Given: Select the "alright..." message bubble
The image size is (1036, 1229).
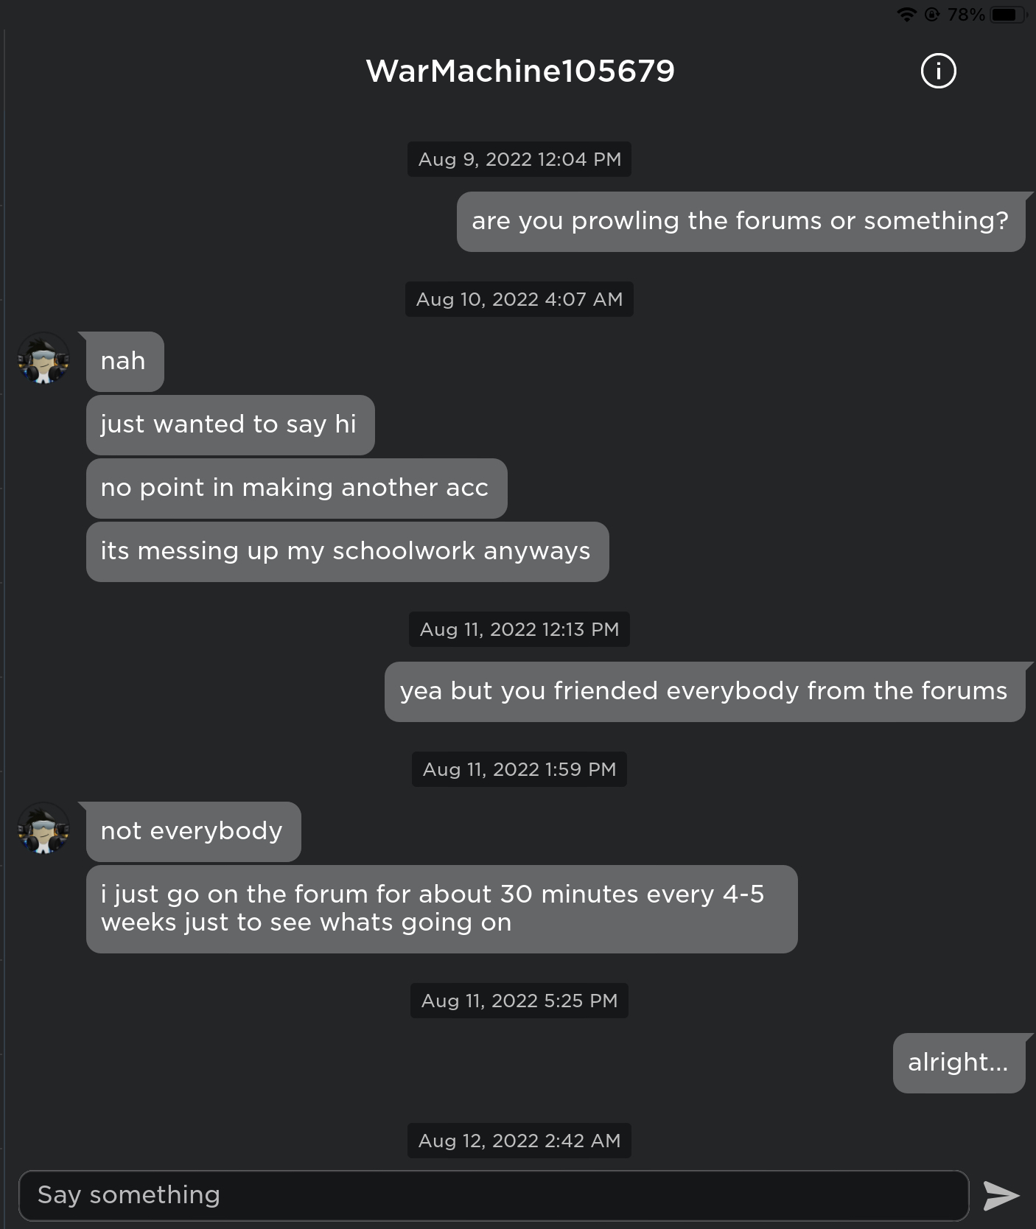Looking at the screenshot, I should tap(959, 1063).
